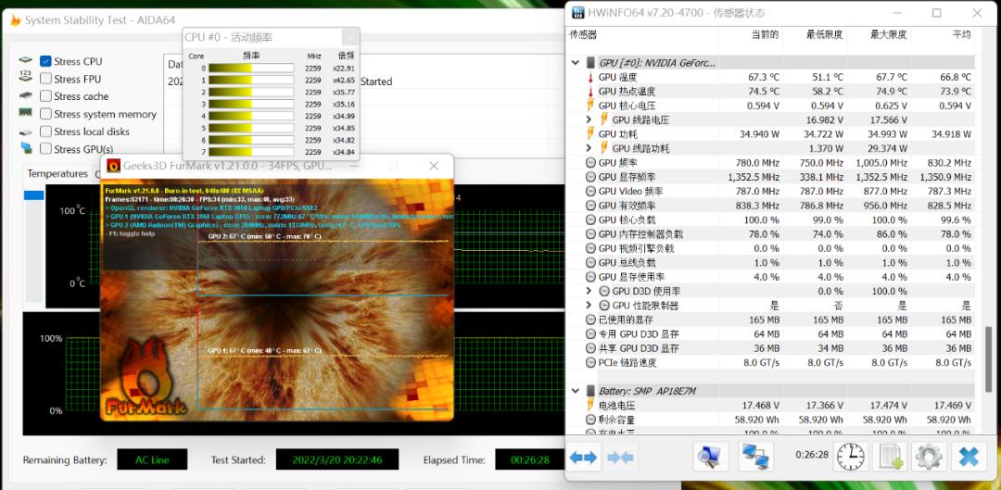Start logging with the sheet-plus icon

(890, 457)
